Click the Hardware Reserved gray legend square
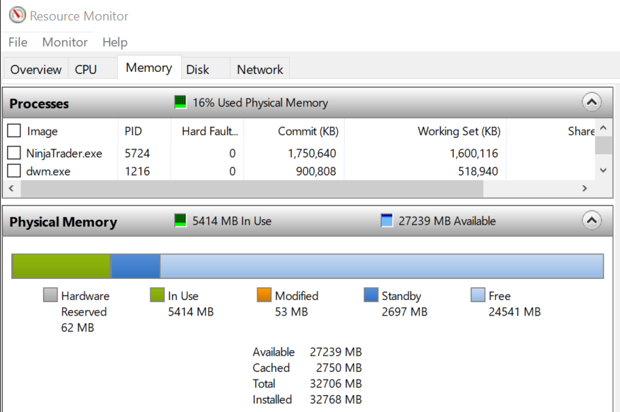Image resolution: width=620 pixels, height=412 pixels. [x=50, y=295]
